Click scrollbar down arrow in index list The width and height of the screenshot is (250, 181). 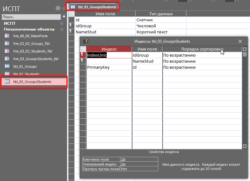click(245, 146)
